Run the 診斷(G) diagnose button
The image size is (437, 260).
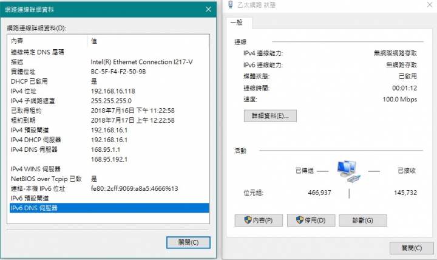coord(363,221)
